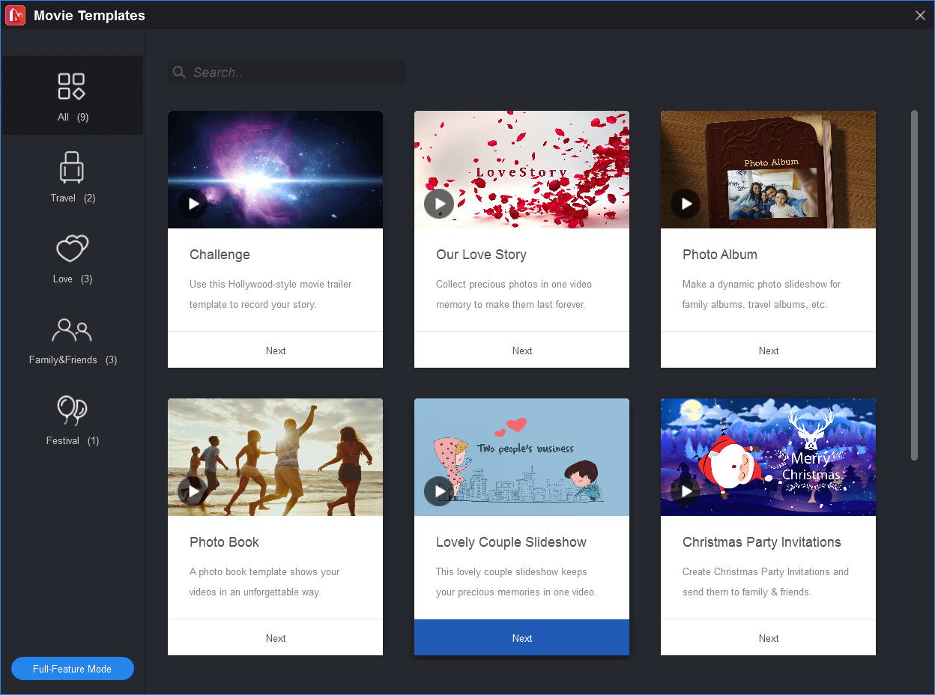Open the Love category hearts icon
Image resolution: width=935 pixels, height=695 pixels.
tap(72, 249)
